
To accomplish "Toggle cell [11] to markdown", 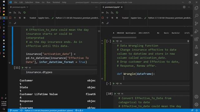I will (30, 68).
